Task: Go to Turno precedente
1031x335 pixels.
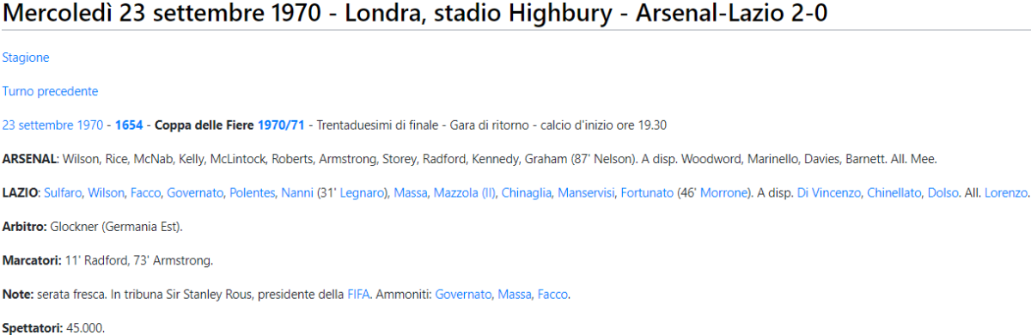Action: (50, 91)
